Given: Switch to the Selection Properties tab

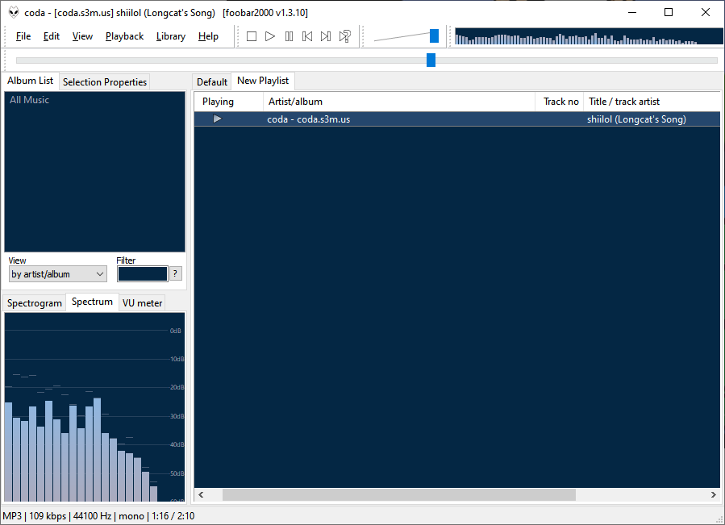Looking at the screenshot, I should coord(105,82).
